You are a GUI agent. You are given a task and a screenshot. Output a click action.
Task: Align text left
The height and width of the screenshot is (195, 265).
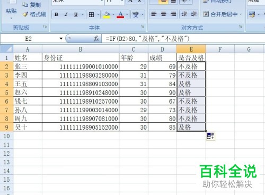coord(154,14)
